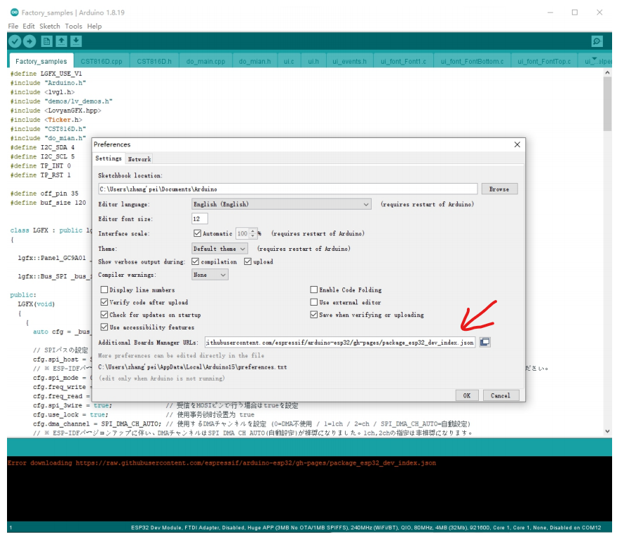The image size is (617, 539).
Task: Switch to the ui_font_FontBottom.c tab
Action: pos(472,62)
